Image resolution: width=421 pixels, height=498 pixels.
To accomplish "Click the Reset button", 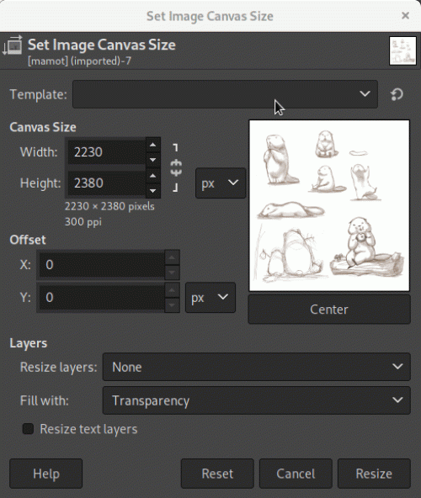I will (217, 474).
